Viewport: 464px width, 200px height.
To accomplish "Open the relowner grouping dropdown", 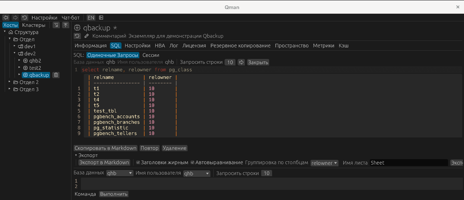I will [324, 163].
